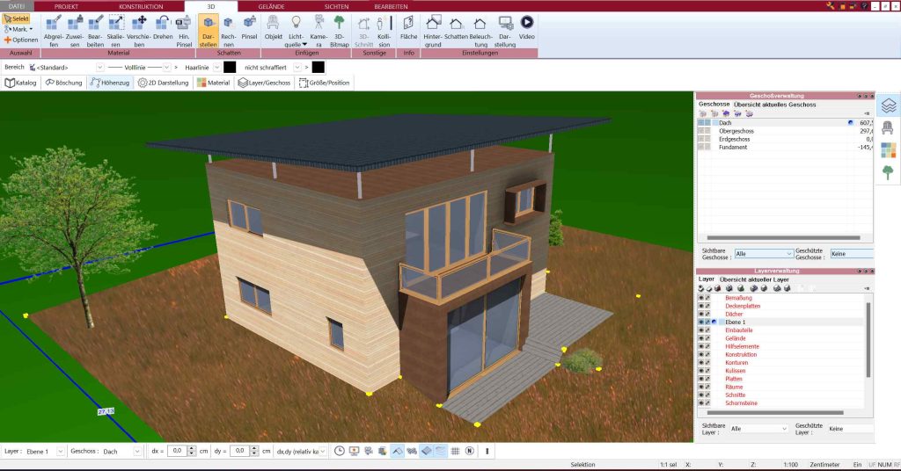Select the Pinsel paint tool
Viewport: 901px width, 471px height.
click(x=249, y=27)
